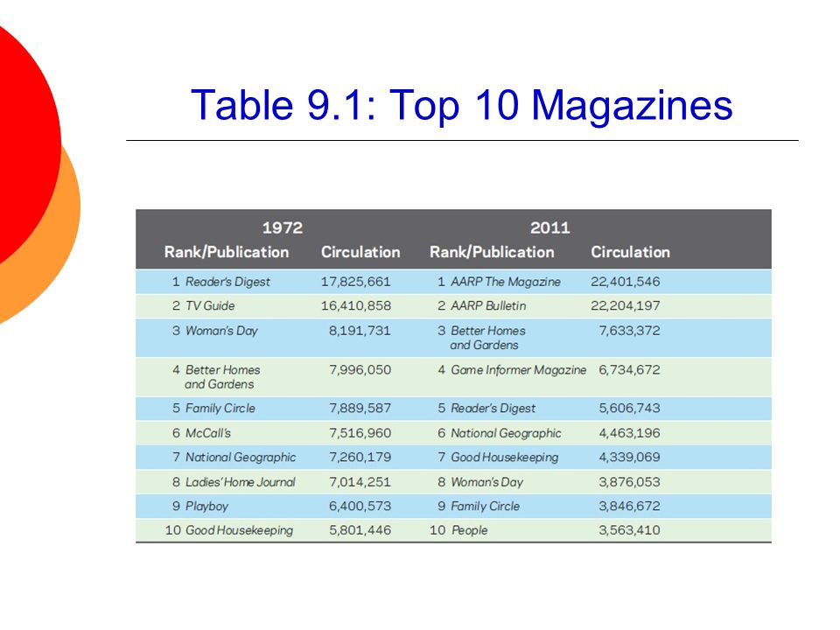
Task: Click circulation value 16,410,858
Action: (356, 306)
